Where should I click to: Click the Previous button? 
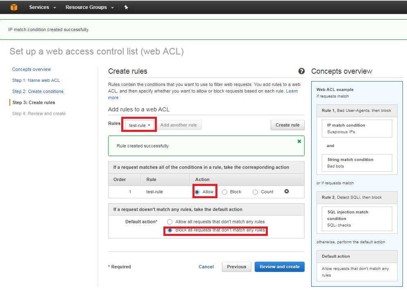pyautogui.click(x=237, y=267)
